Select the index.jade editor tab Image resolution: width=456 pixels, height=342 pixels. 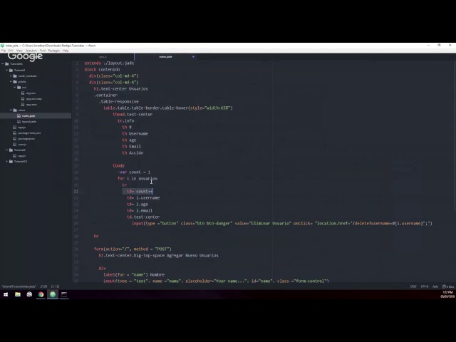coord(165,57)
